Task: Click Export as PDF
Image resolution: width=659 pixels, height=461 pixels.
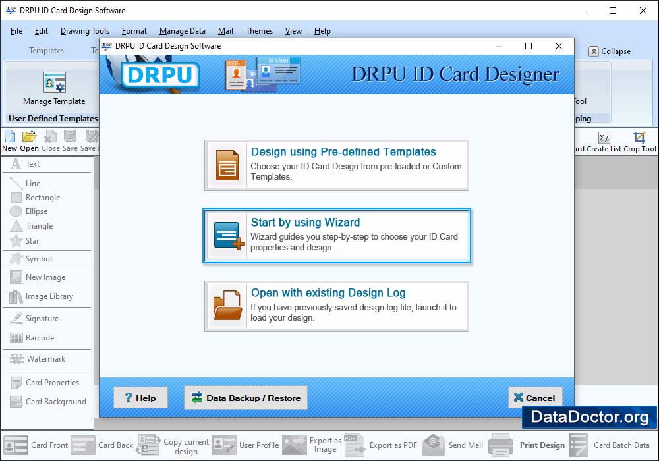Action: (x=381, y=445)
